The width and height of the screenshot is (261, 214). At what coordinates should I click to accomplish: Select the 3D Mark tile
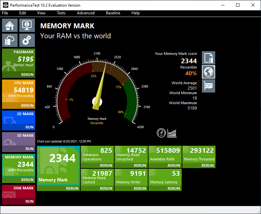pos(19,139)
